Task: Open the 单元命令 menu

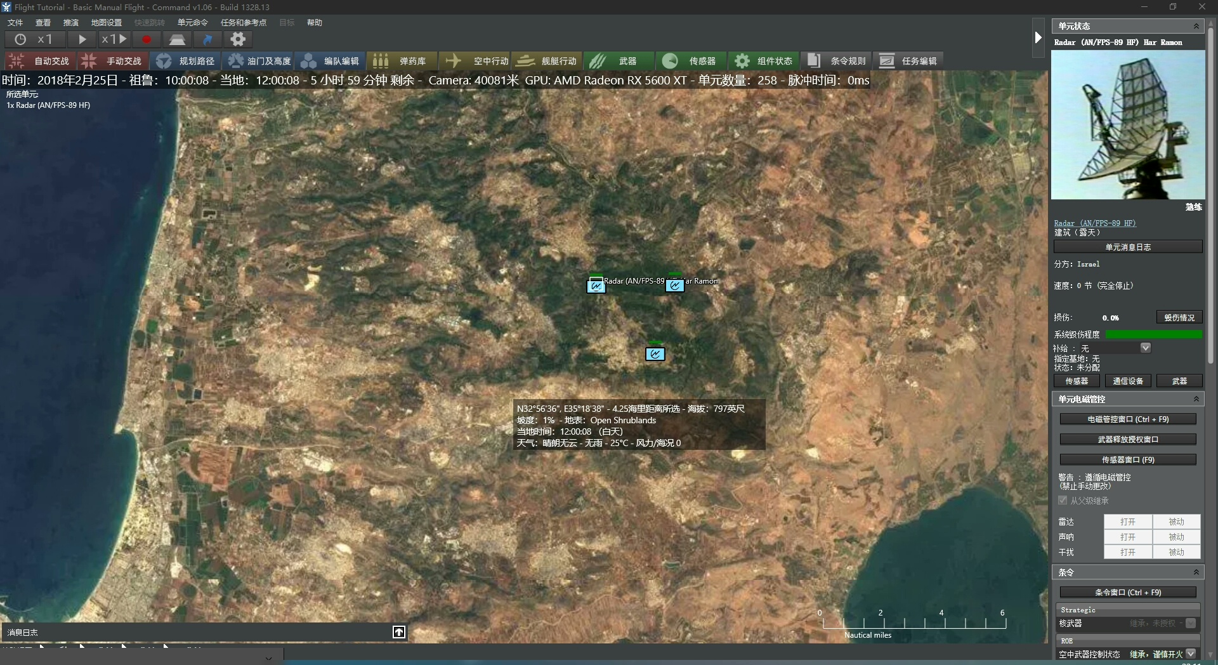Action: coord(192,23)
